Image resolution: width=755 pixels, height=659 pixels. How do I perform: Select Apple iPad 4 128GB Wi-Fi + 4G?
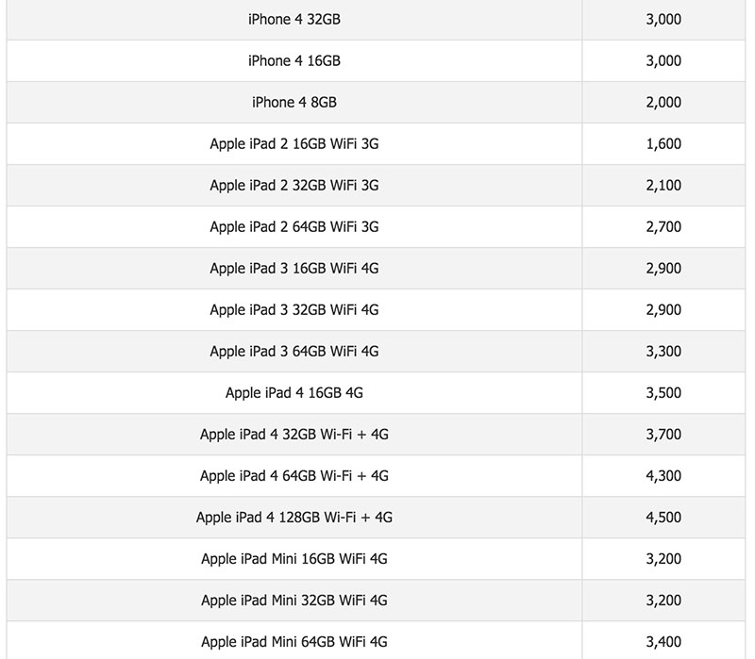pyautogui.click(x=294, y=518)
